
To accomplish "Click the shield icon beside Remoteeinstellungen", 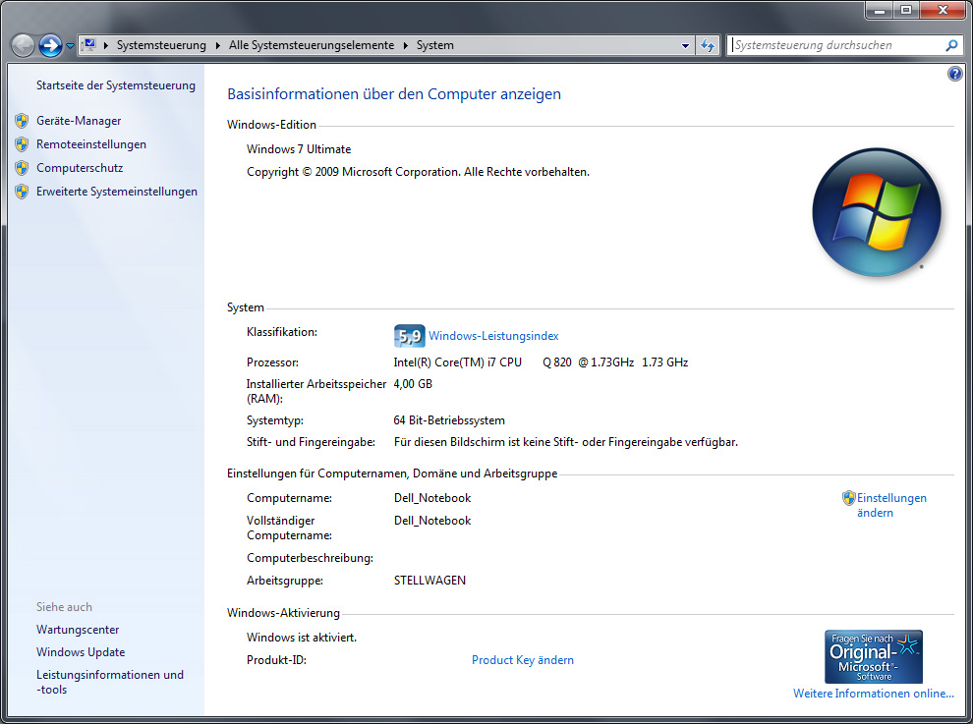I will [x=22, y=144].
